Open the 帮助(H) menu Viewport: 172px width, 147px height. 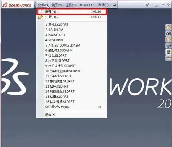pyautogui.click(x=103, y=5)
